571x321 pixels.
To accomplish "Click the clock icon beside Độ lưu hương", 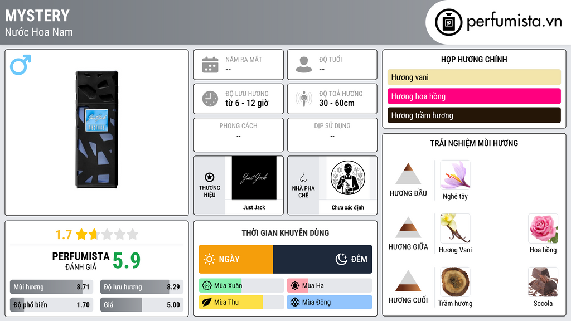I will pos(210,99).
